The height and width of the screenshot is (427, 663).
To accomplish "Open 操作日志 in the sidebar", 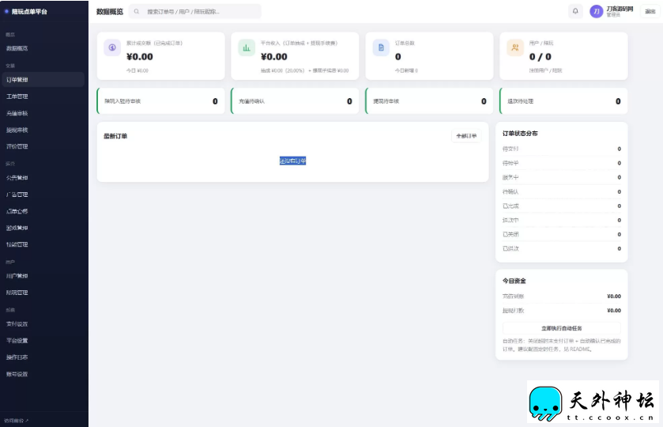I will pyautogui.click(x=43, y=357).
